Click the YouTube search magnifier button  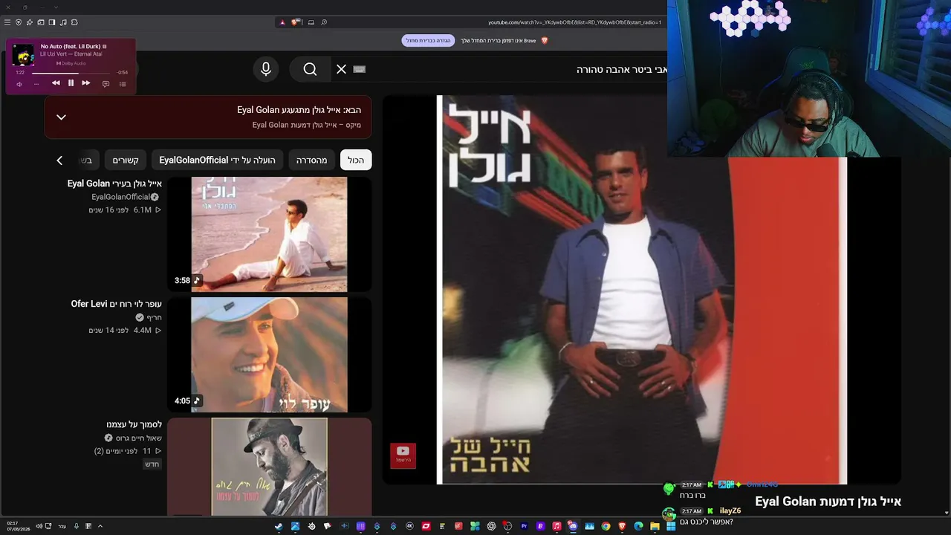[x=310, y=69]
